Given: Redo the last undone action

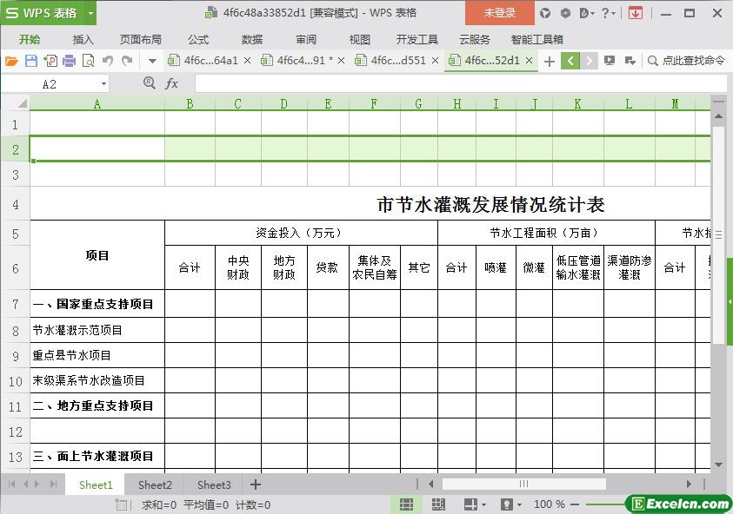Looking at the screenshot, I should 127,61.
